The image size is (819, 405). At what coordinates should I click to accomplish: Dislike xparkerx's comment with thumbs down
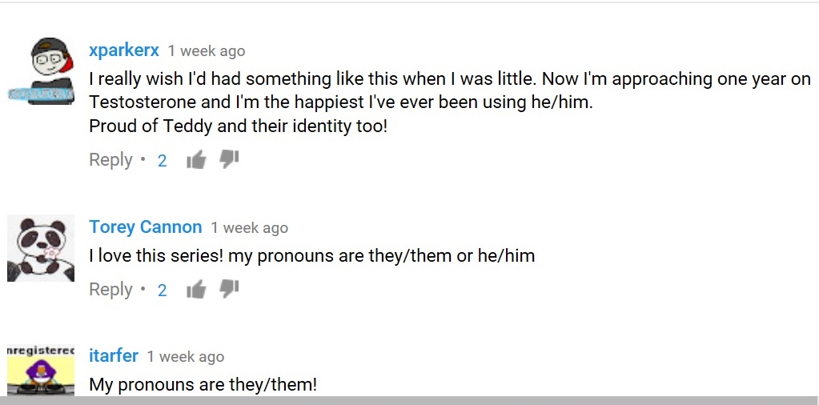tap(229, 159)
